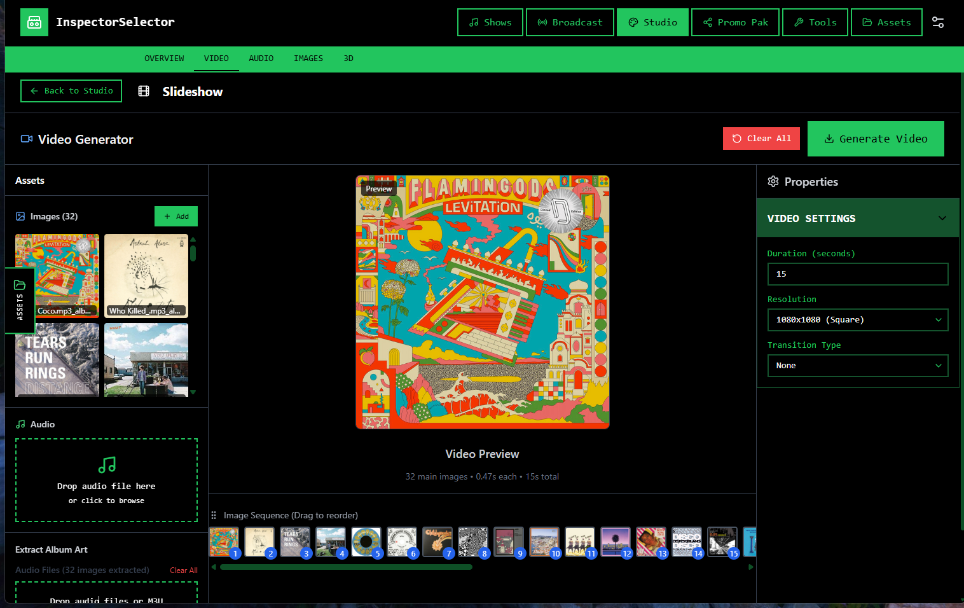
Task: Open the Transition Type dropdown
Action: 857,366
